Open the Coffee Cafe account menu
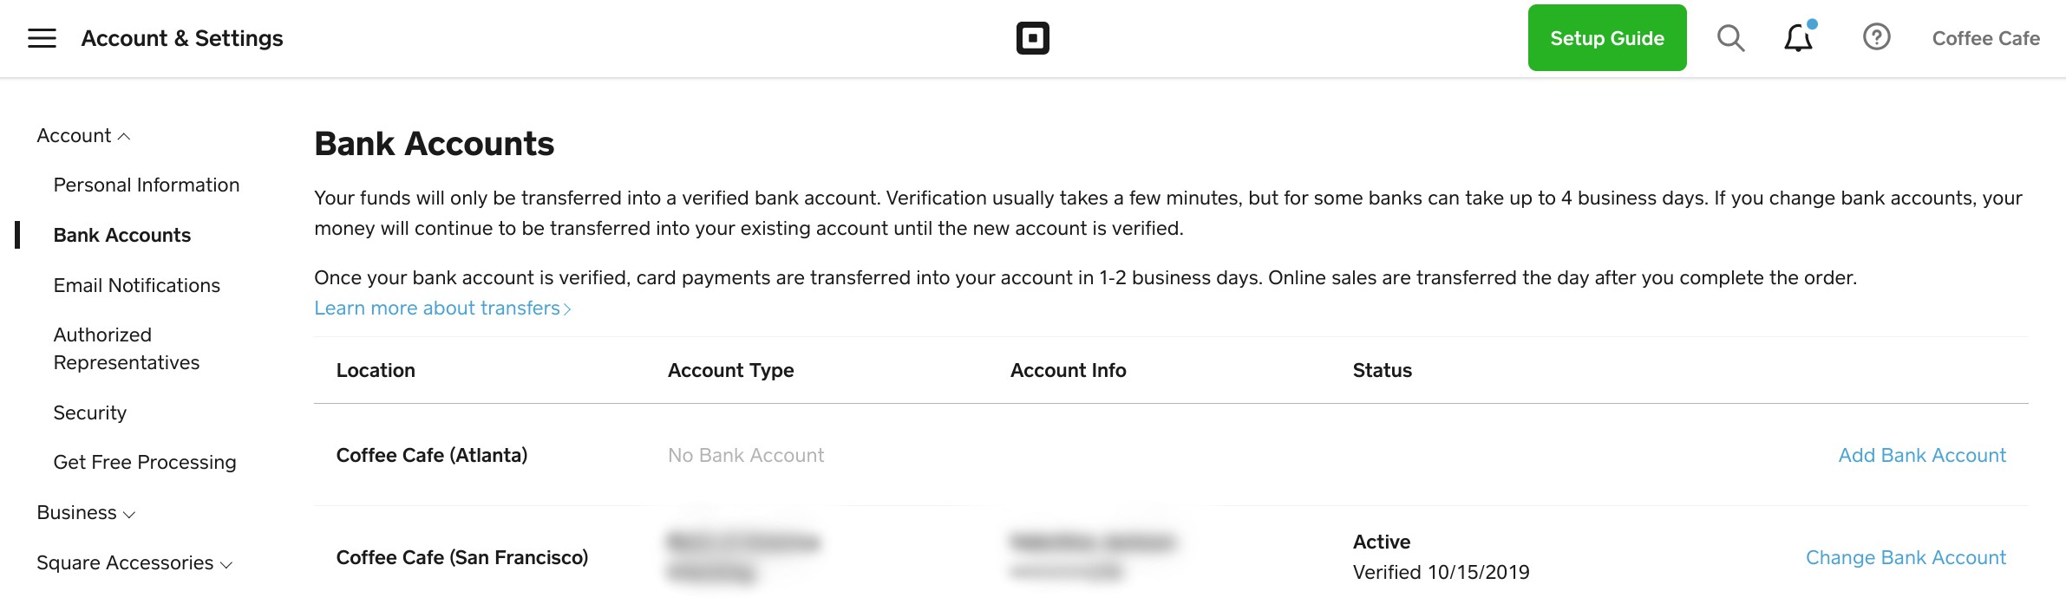 (x=1985, y=38)
